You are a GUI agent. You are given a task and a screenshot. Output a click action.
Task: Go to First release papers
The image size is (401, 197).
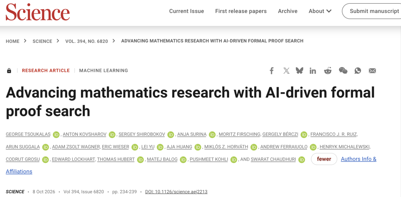point(241,11)
